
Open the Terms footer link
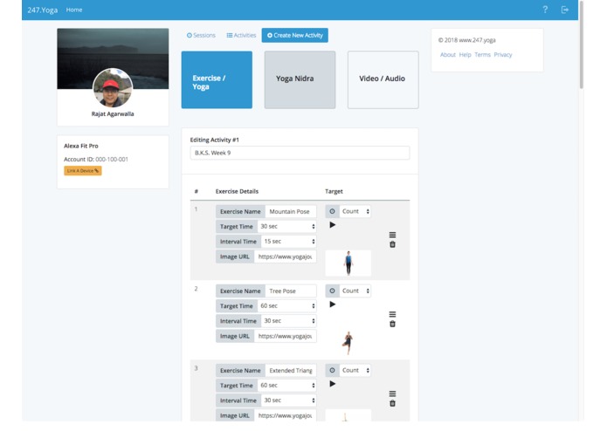click(482, 55)
